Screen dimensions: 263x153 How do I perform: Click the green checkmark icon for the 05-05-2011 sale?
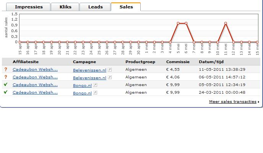[5, 85]
